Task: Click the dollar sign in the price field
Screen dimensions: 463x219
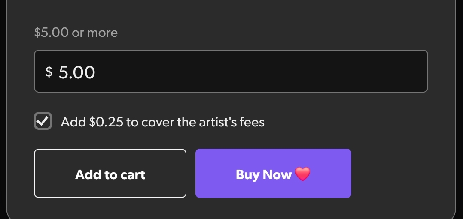Action: (49, 72)
